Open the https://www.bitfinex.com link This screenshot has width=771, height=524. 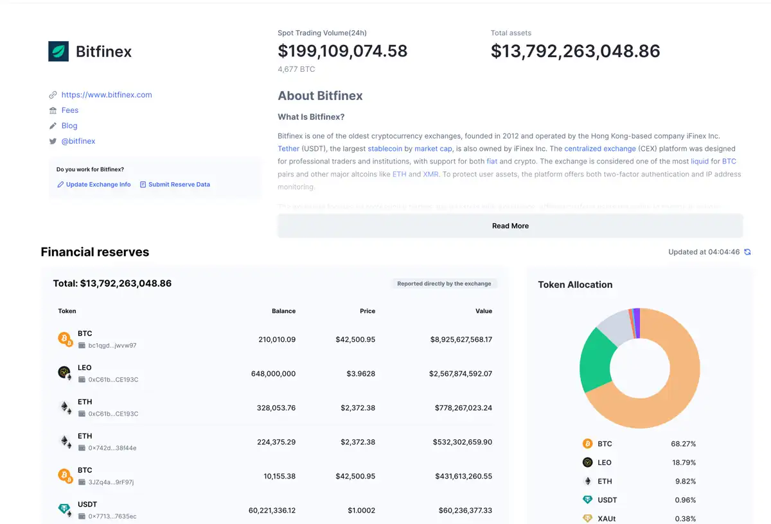107,94
